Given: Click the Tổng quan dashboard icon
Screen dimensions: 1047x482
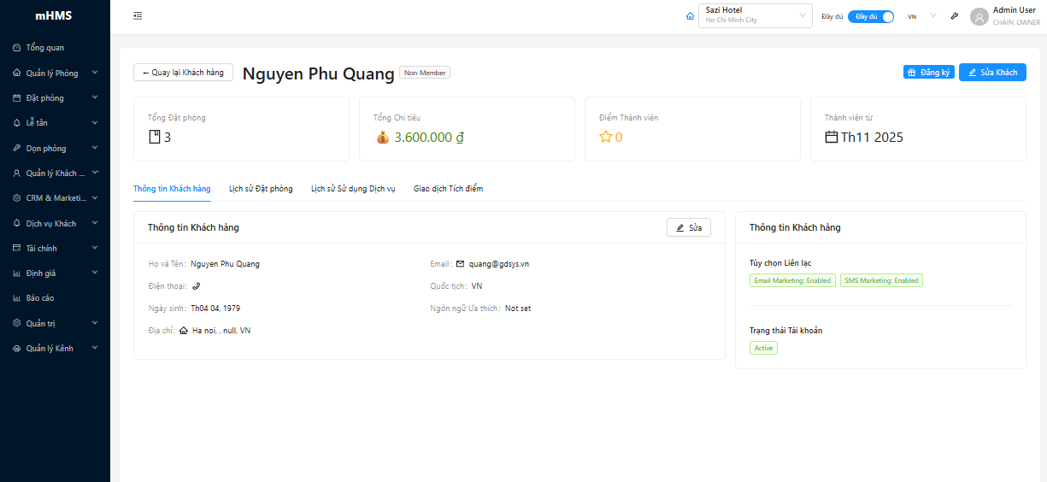Looking at the screenshot, I should coord(17,48).
